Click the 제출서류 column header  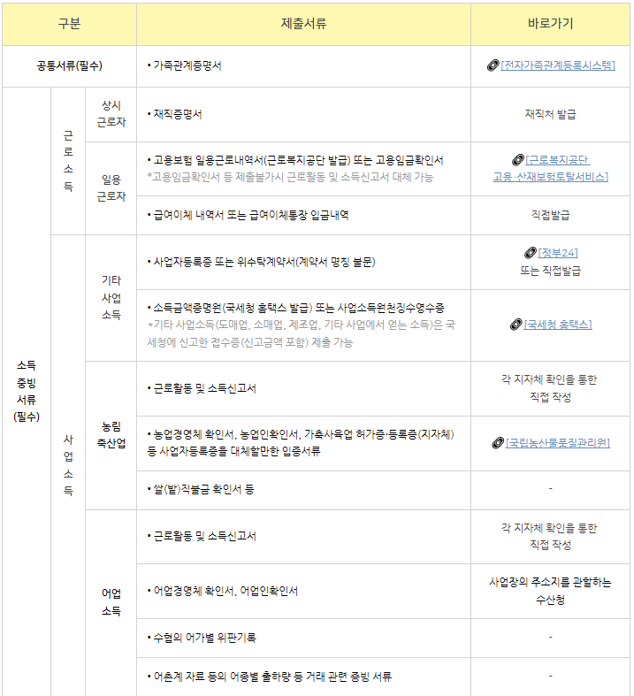pos(303,24)
